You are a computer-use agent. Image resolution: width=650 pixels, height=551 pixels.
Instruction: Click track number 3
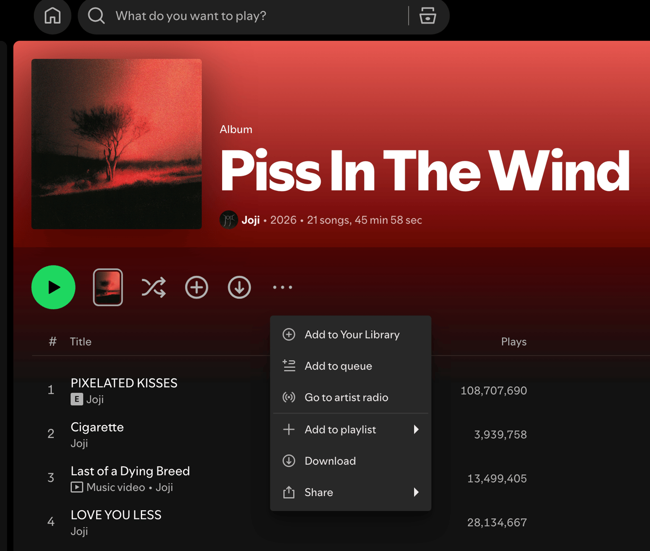(x=51, y=478)
